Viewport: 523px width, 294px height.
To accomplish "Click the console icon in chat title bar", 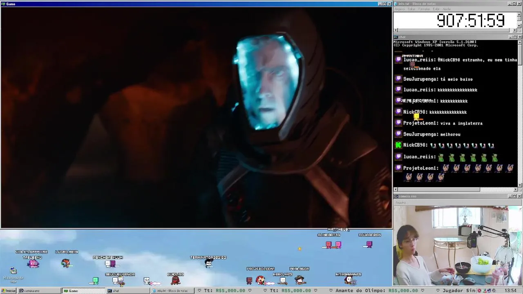I will (x=396, y=37).
